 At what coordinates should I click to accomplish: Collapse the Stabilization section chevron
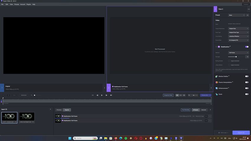216,47
